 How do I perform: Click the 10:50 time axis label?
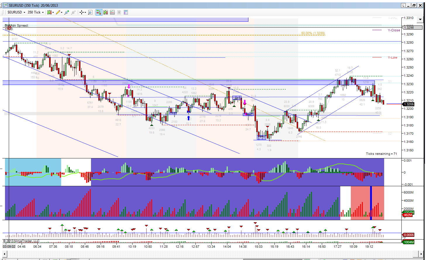[148, 247]
